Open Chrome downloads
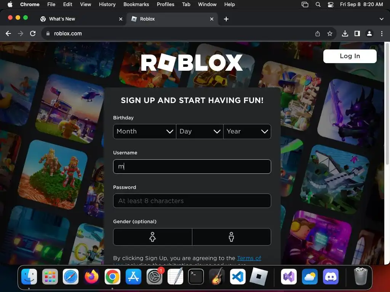 345,33
